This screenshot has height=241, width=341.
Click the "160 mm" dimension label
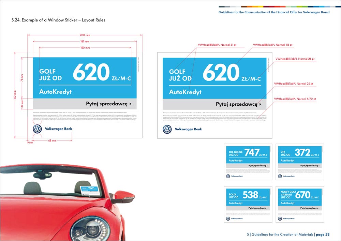click(x=85, y=48)
